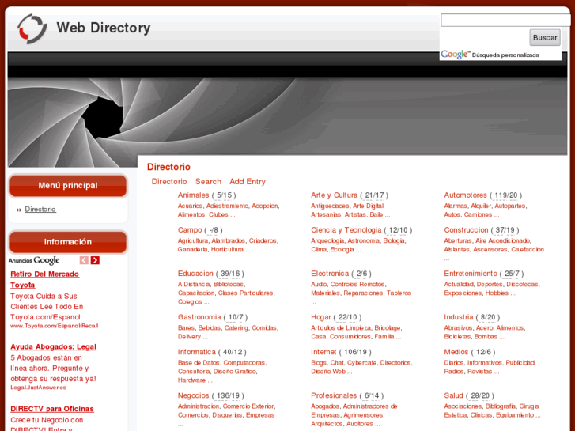
Task: Open the Industria category
Action: tap(459, 317)
